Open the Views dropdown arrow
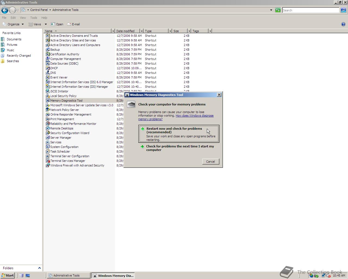 [46, 24]
